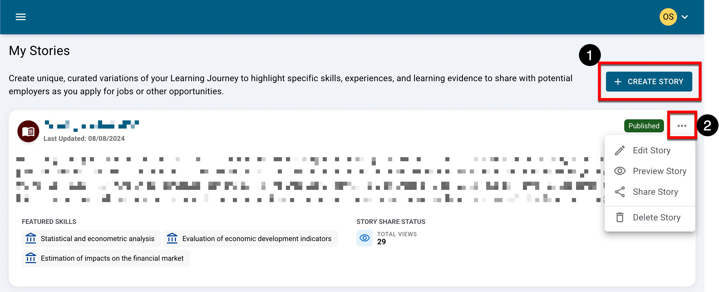The image size is (719, 292).
Task: Click the plus icon on Create Story
Action: click(618, 82)
